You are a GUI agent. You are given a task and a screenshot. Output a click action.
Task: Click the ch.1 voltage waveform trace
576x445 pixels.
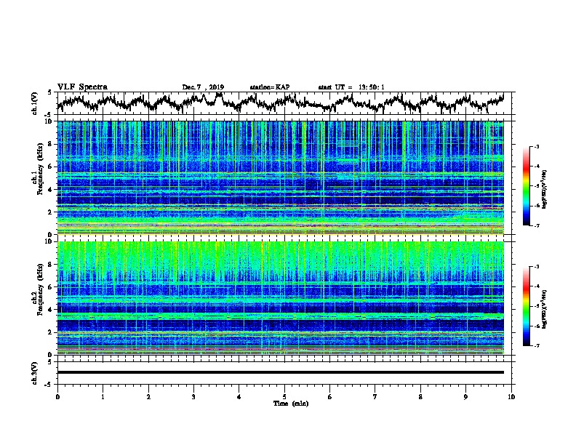pyautogui.click(x=280, y=103)
